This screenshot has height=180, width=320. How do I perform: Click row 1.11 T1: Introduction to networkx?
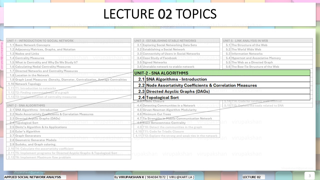tap(68, 88)
